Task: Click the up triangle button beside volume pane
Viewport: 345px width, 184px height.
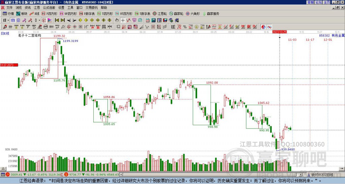Action: click(x=3, y=169)
